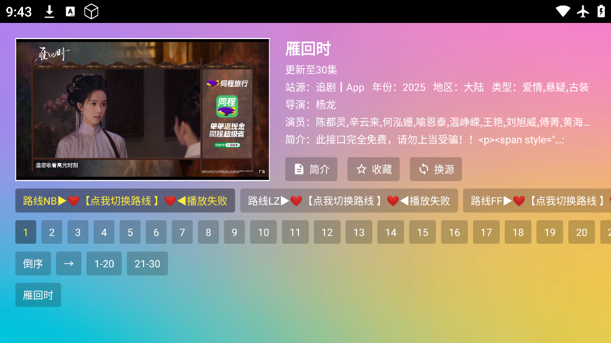Play episode 5

[x=130, y=232]
